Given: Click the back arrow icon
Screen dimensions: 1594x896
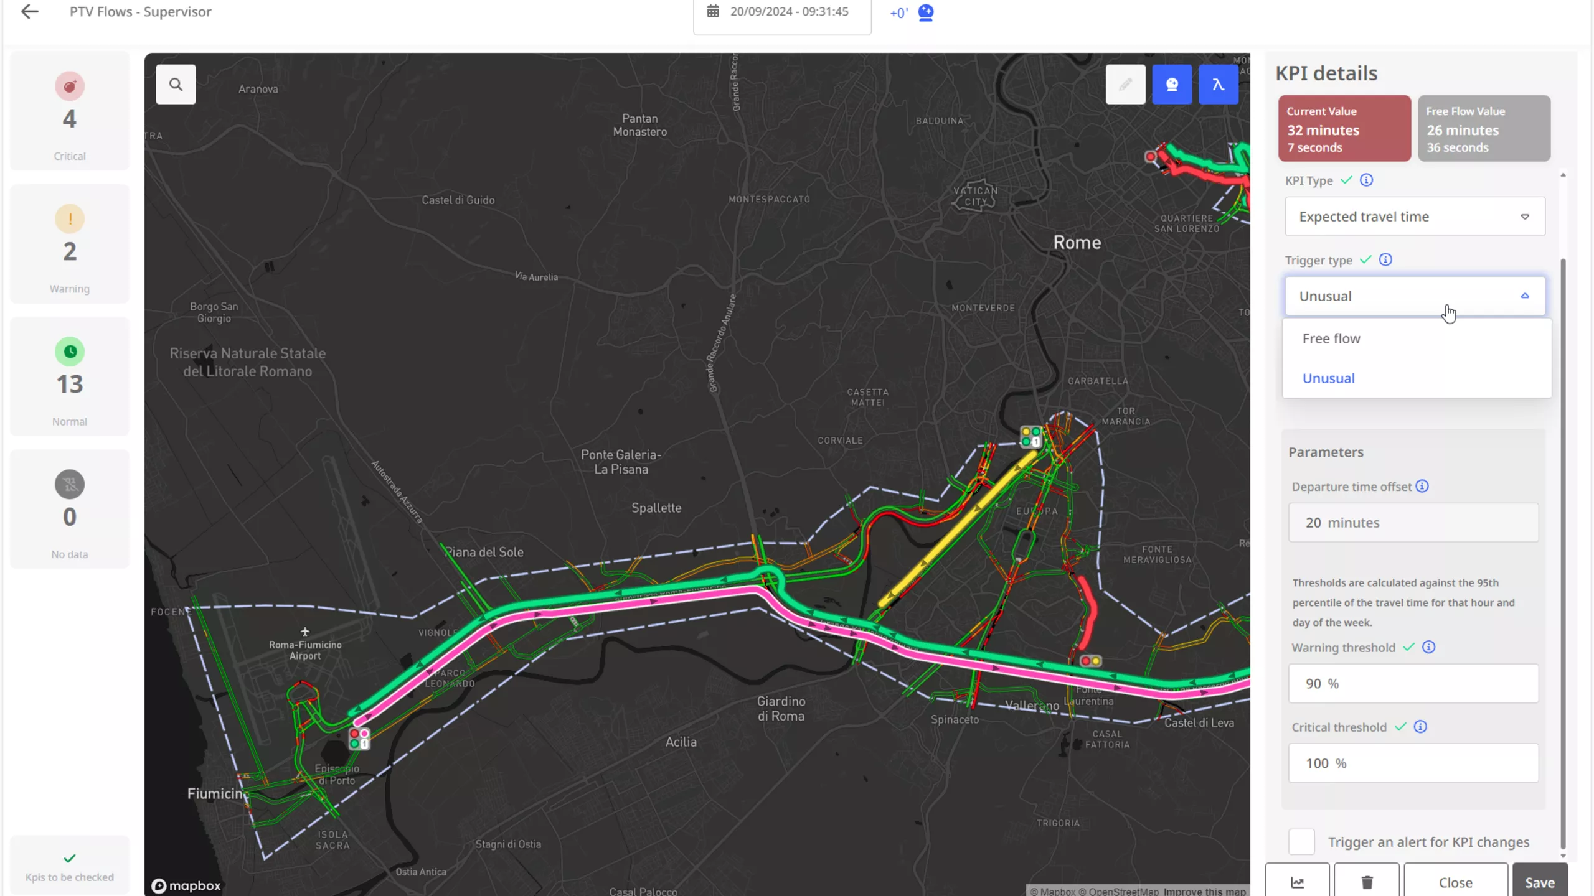Looking at the screenshot, I should click(29, 12).
